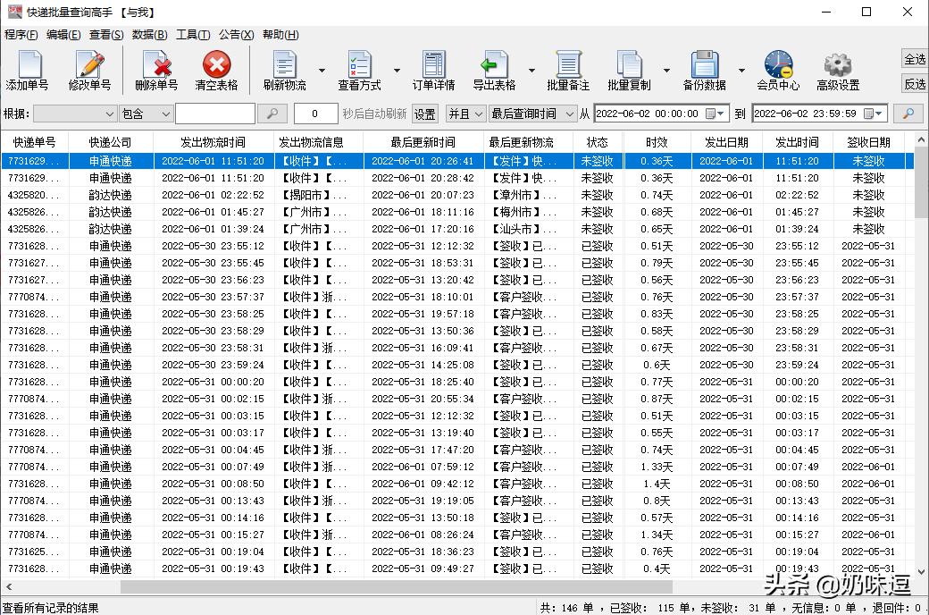Refresh logistics via 刷新物流 icon

[x=284, y=70]
